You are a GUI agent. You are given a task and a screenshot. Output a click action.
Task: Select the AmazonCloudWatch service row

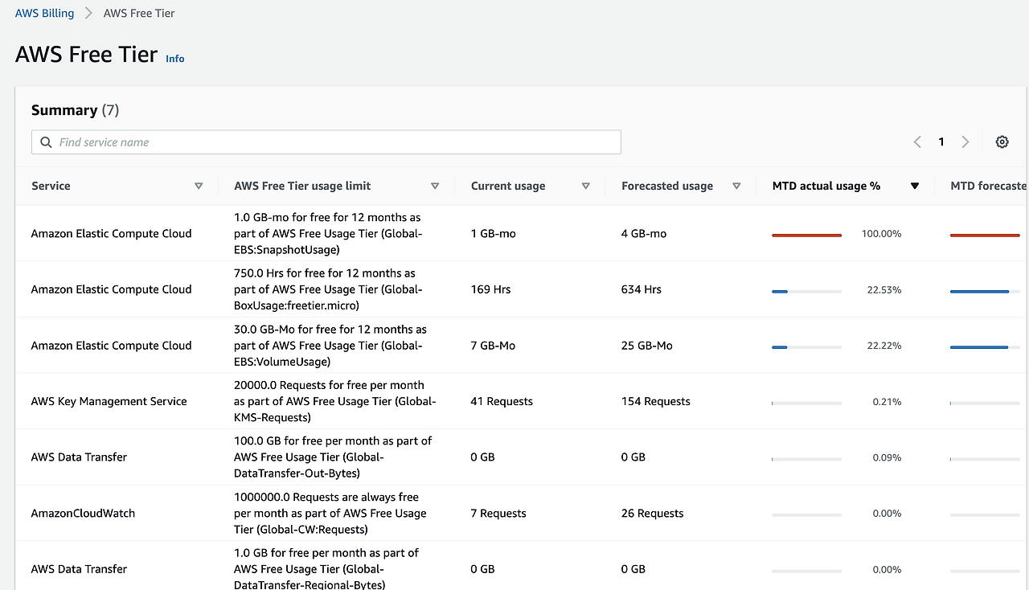[521, 513]
